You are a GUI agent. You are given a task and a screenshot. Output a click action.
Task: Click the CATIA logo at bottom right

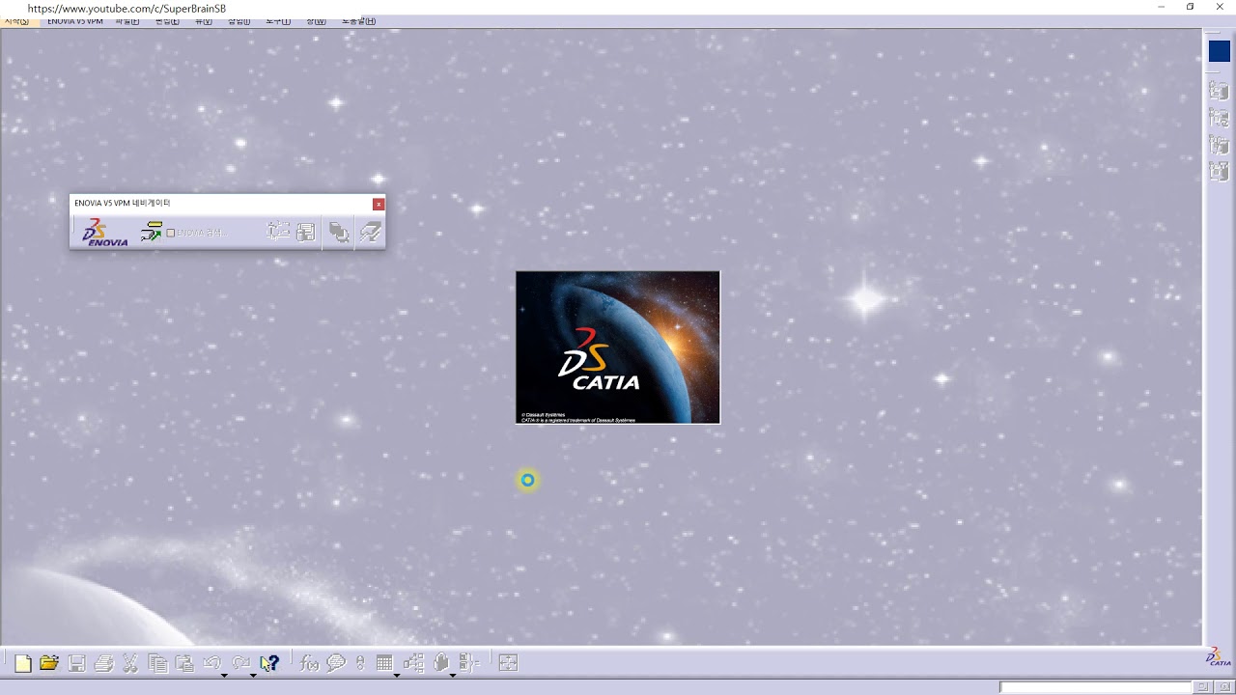click(1219, 657)
